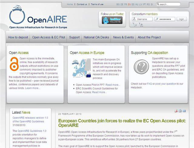Viewport: 194px width, 148px height.
Task: Read more about Open Access Pilot in FP7
Action: pyautogui.click(x=113, y=85)
